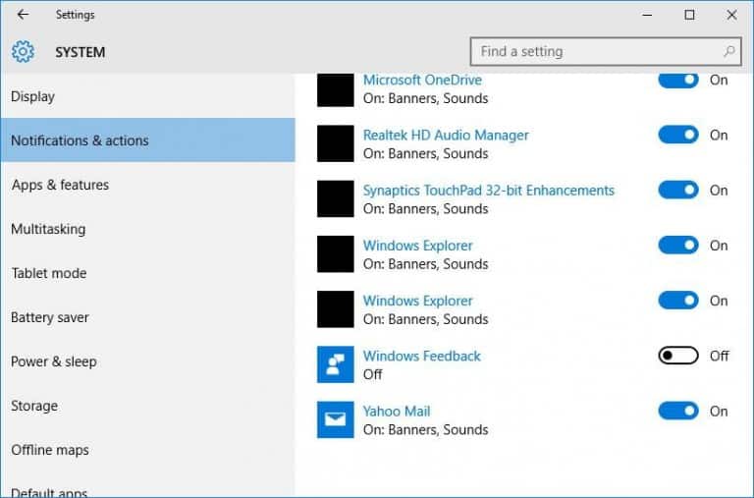Turn off Yahoo Mail notifications toggle
Viewport: 754px width, 498px height.
pyautogui.click(x=678, y=411)
